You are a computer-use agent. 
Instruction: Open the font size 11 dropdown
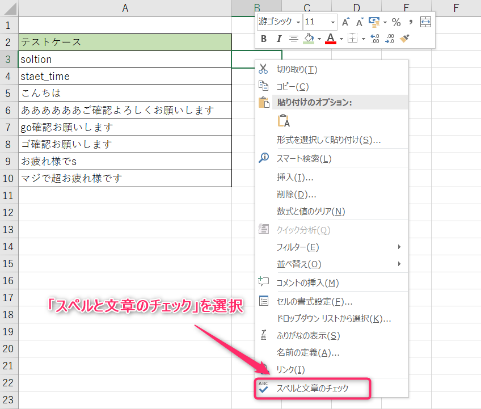332,22
